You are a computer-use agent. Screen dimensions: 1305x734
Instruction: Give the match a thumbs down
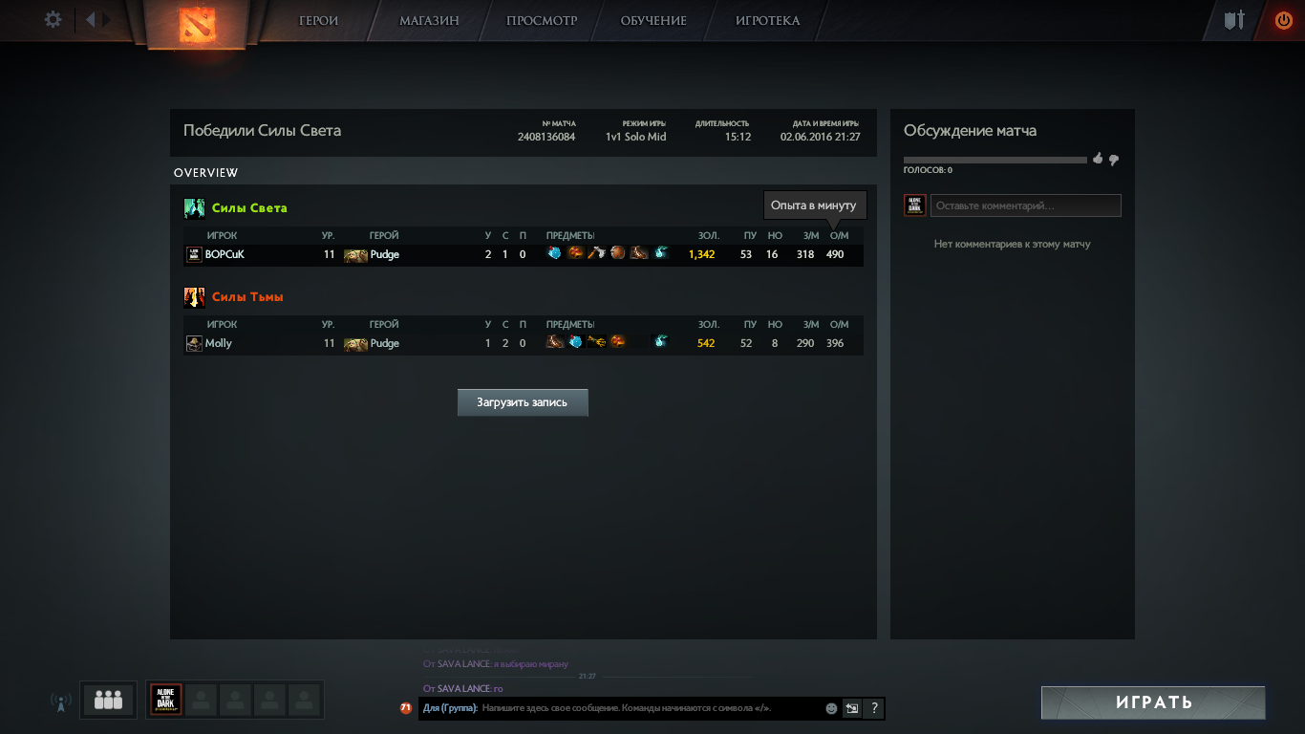(1113, 160)
